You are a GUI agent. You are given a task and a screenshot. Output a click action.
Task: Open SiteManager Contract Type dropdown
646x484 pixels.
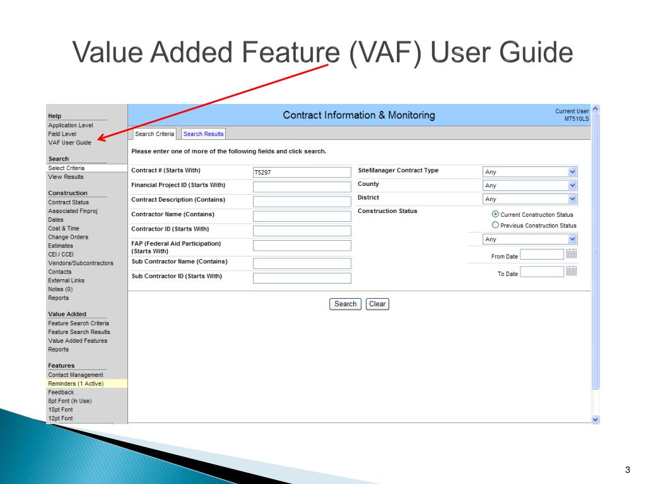pyautogui.click(x=530, y=171)
